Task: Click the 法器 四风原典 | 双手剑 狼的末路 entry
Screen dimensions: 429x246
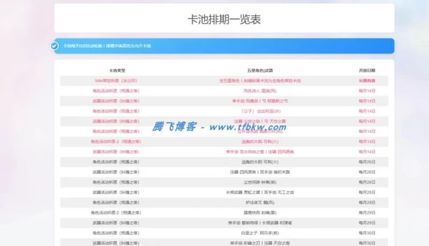Action: click(x=260, y=172)
